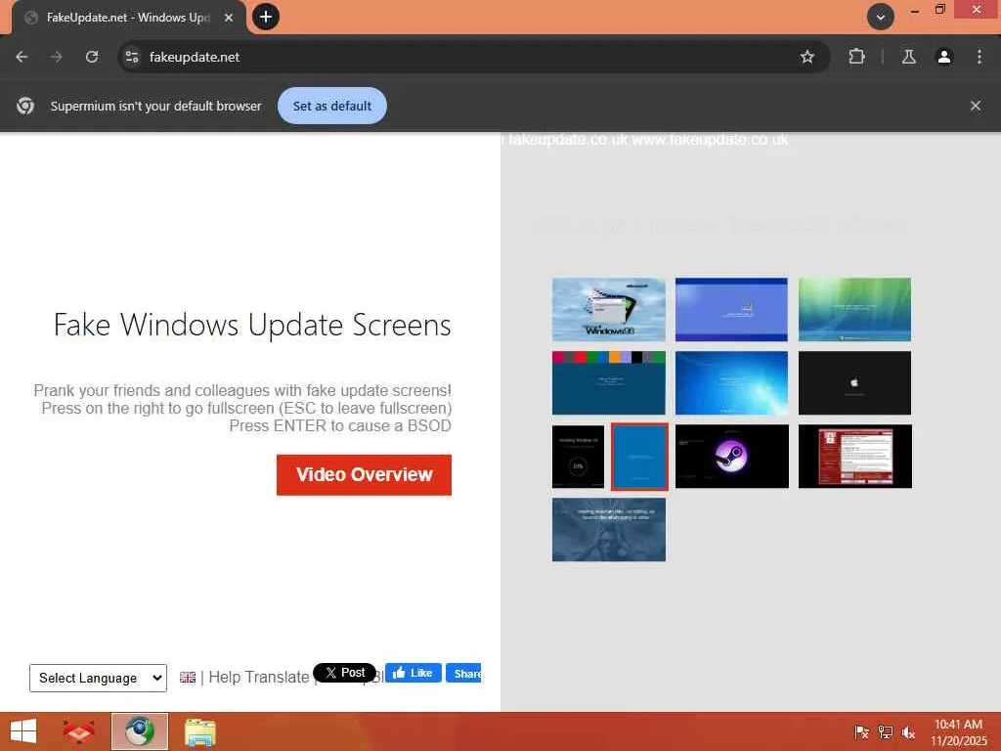The height and width of the screenshot is (751, 1001).
Task: Click the Press ENTER to cause a BSOD text
Action: (x=340, y=426)
